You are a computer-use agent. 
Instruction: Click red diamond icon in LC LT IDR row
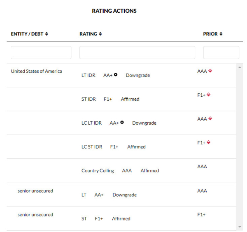(210, 119)
